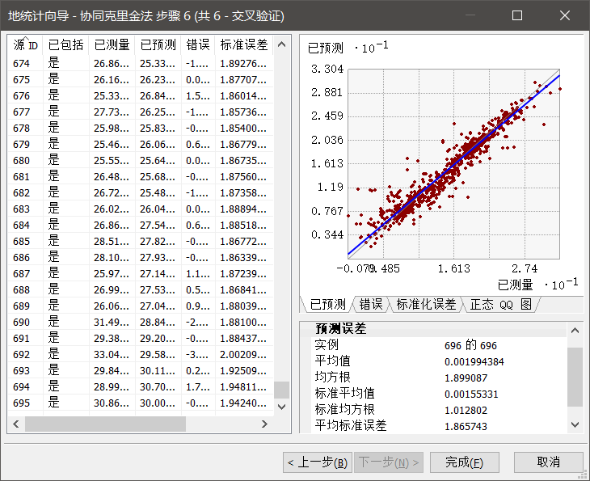The height and width of the screenshot is (481, 590).
Task: Select row with source ID 685
Action: pyautogui.click(x=141, y=241)
